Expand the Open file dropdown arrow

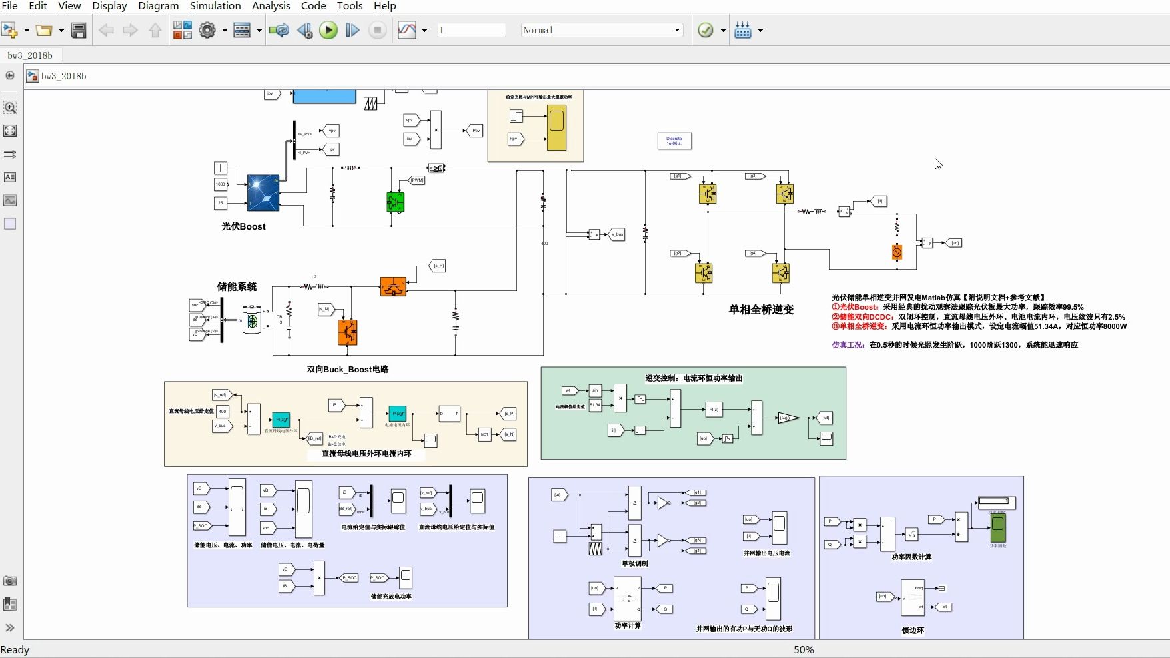pos(61,30)
